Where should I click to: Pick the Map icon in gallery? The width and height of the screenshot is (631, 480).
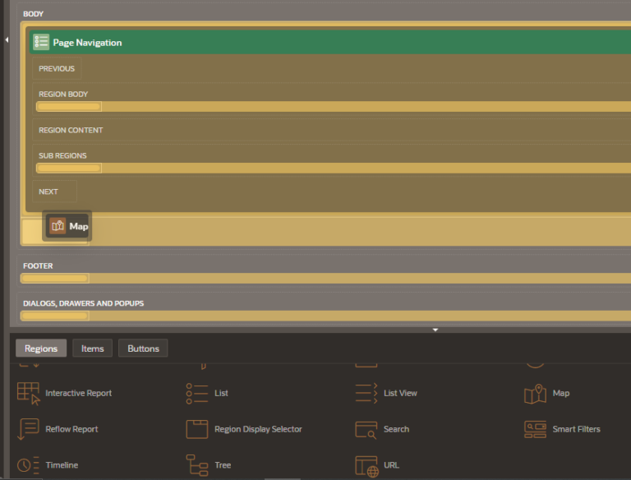(535, 394)
